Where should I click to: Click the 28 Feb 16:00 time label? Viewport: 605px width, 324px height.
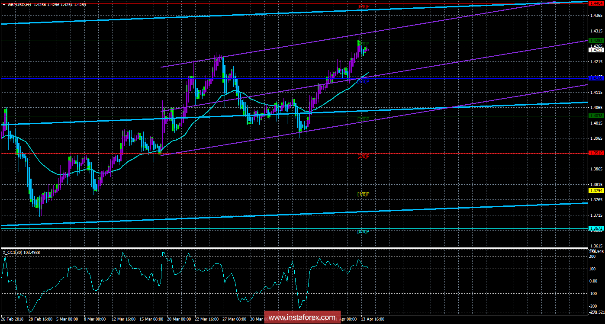pyautogui.click(x=40, y=320)
